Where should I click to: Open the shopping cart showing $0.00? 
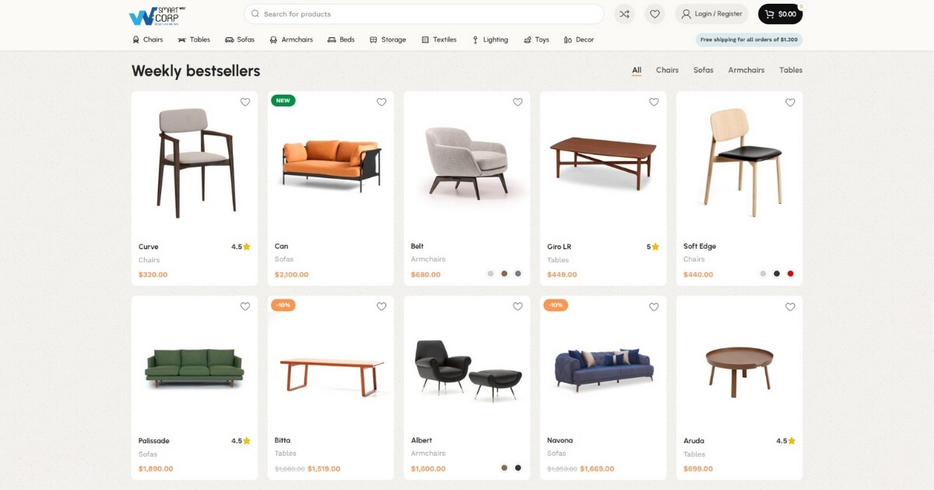[x=780, y=14]
